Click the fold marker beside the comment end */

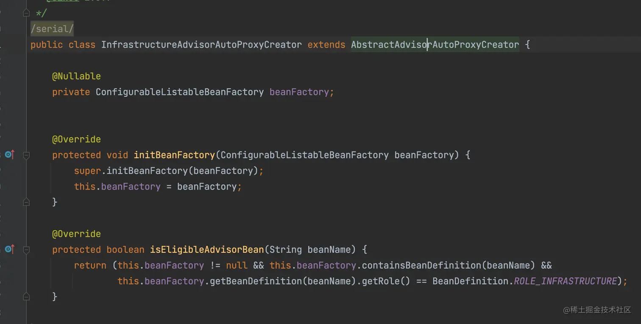pos(26,13)
